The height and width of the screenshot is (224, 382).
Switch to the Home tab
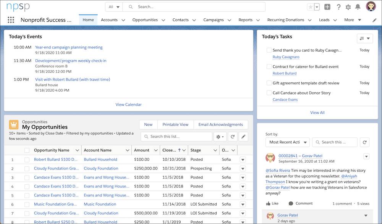pos(88,20)
